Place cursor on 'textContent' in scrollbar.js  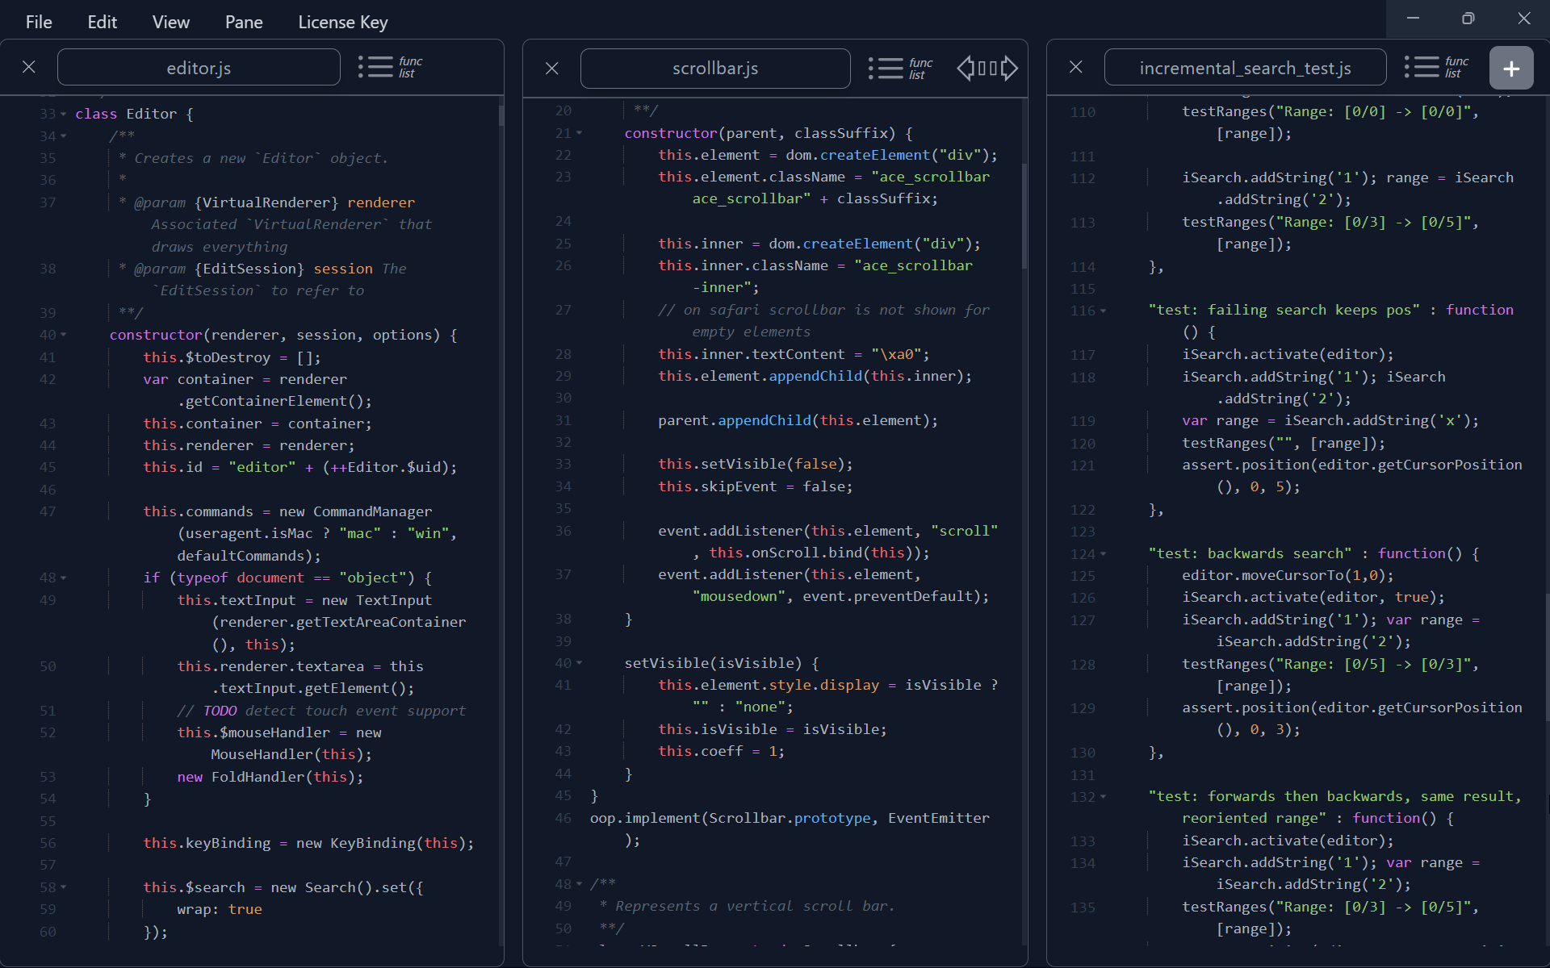click(x=798, y=354)
